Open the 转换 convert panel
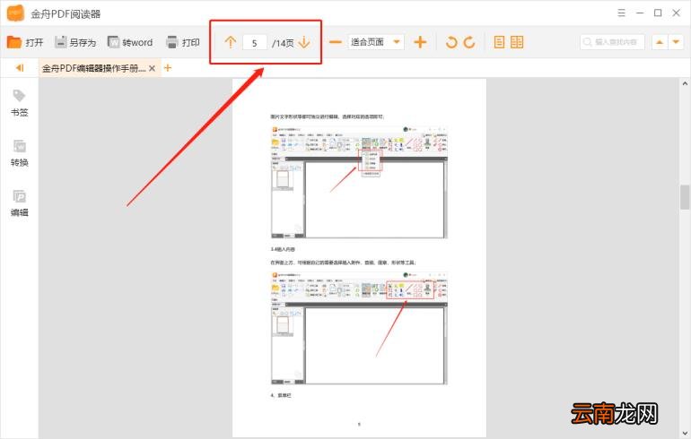The width and height of the screenshot is (691, 439). pyautogui.click(x=20, y=153)
